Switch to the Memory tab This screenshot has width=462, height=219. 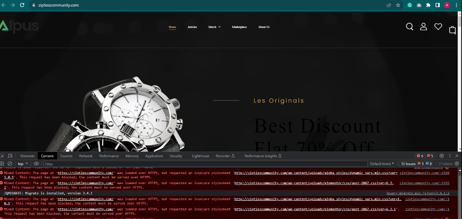click(x=132, y=156)
